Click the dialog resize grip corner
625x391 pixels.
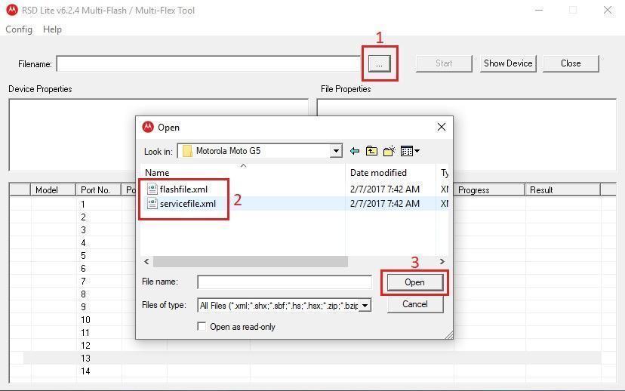click(448, 335)
